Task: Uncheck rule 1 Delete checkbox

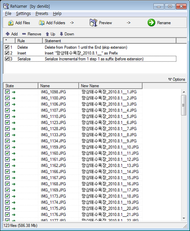Action: point(7,47)
